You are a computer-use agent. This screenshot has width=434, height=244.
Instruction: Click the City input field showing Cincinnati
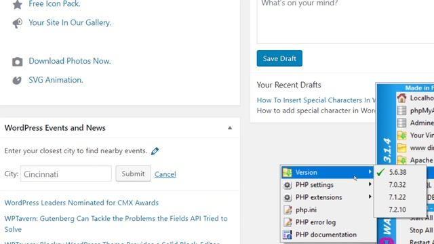pyautogui.click(x=66, y=174)
